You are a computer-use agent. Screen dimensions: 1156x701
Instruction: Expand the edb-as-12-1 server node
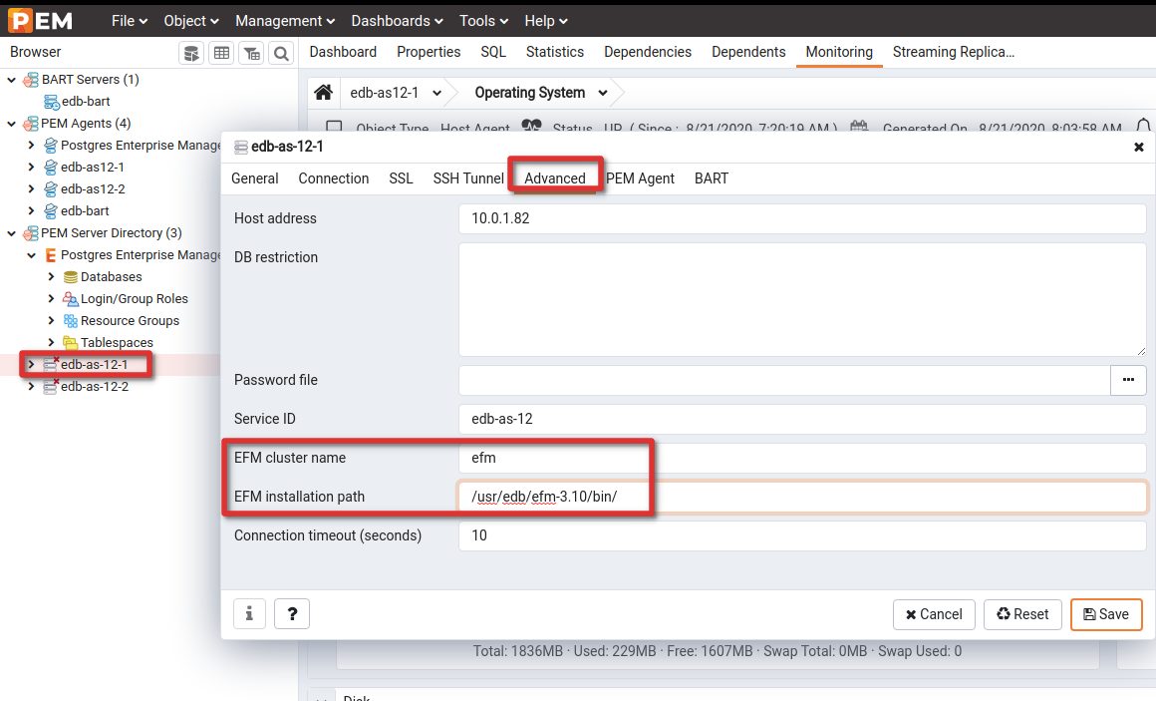[31, 365]
